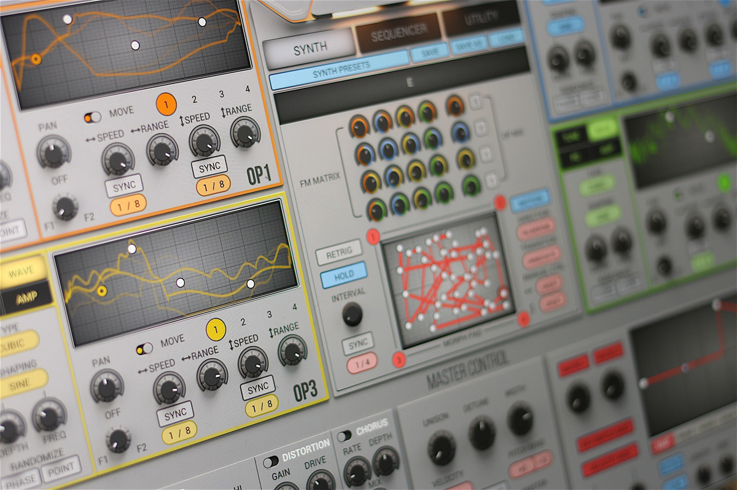Image resolution: width=737 pixels, height=490 pixels.
Task: Click topmost white point in OP3 waveform display
Action: [x=131, y=249]
